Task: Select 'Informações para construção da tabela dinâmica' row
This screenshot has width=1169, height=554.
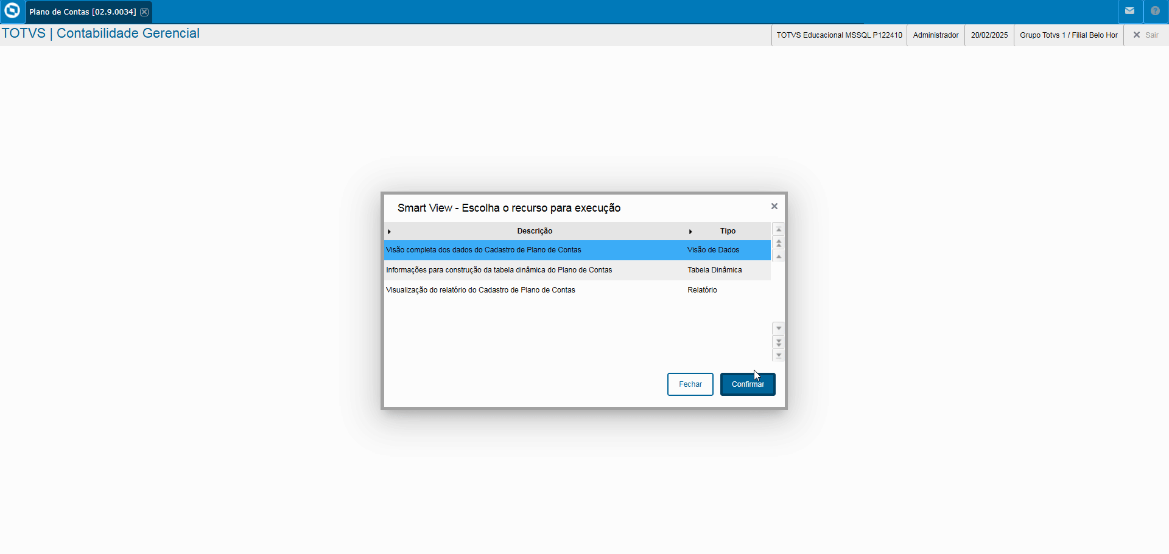Action: coord(577,270)
